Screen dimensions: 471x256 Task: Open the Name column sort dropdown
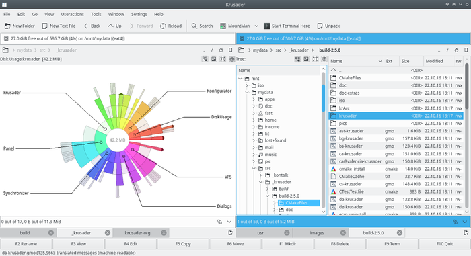[x=379, y=61]
